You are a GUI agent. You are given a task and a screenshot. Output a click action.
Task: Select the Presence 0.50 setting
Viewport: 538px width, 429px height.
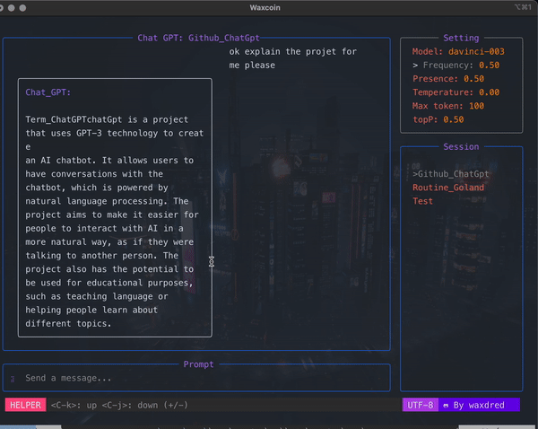click(448, 79)
